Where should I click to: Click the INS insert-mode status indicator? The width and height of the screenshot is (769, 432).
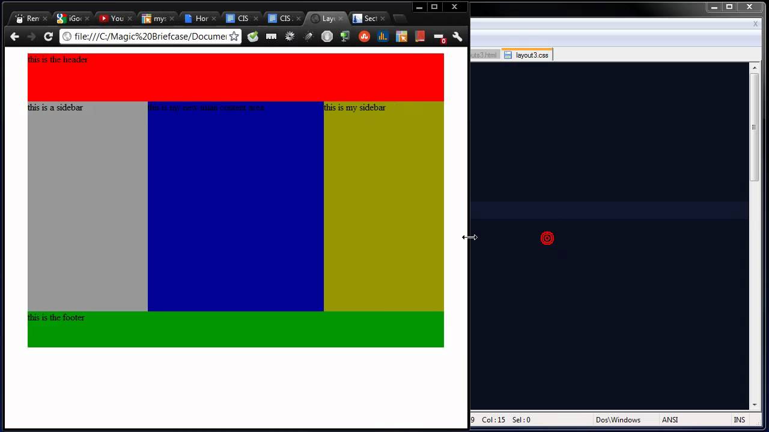pyautogui.click(x=740, y=420)
